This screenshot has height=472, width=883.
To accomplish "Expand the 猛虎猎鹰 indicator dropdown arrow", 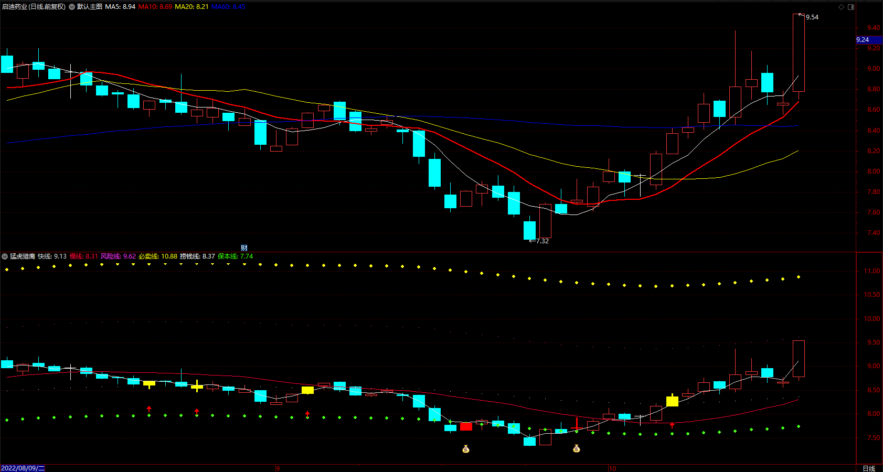I will click(5, 256).
